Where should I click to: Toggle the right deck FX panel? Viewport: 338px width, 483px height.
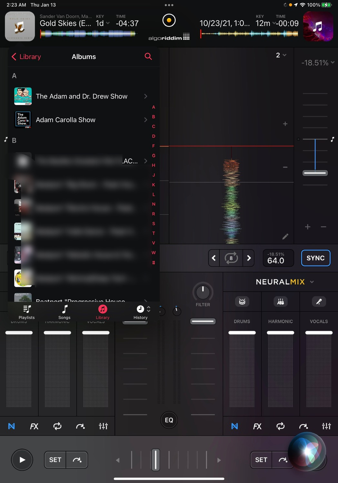coord(257,426)
